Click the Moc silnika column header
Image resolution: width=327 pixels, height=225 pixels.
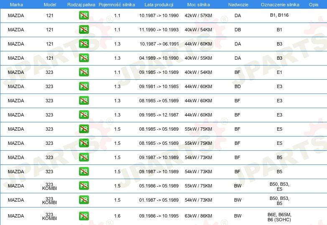pyautogui.click(x=198, y=5)
